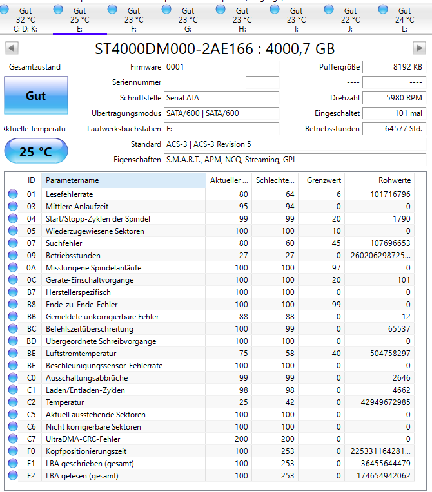Select the G: drive tab
This screenshot has width=432, height=492.
tap(188, 19)
